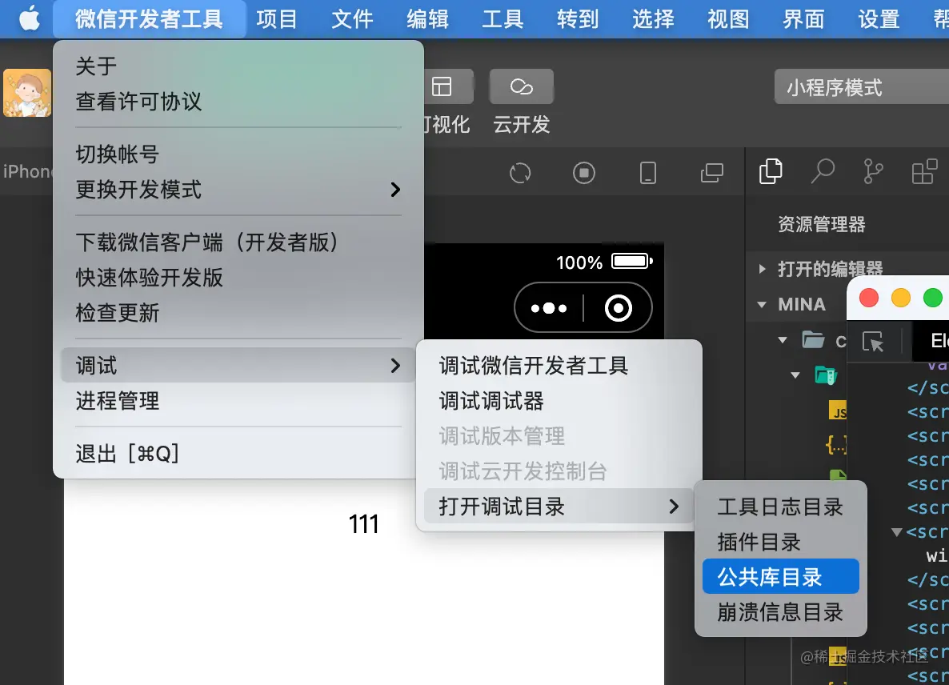Click the phone device icon
This screenshot has width=949, height=685.
[647, 173]
